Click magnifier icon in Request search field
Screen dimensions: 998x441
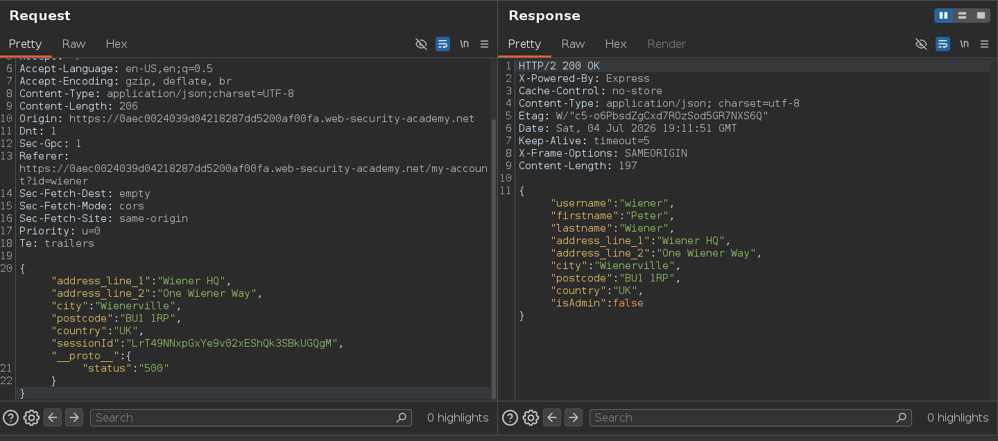pos(401,417)
